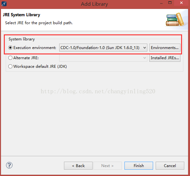Click 'Select JRE for the project build path.' text
This screenshot has height=176, width=190.
[x=39, y=23]
